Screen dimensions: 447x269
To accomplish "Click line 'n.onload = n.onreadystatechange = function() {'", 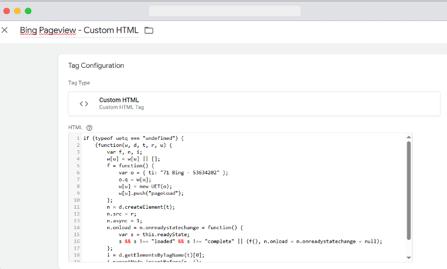I will coord(174,228).
